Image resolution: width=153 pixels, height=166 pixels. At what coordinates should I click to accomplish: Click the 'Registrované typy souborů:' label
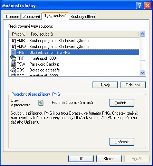(x=30, y=26)
